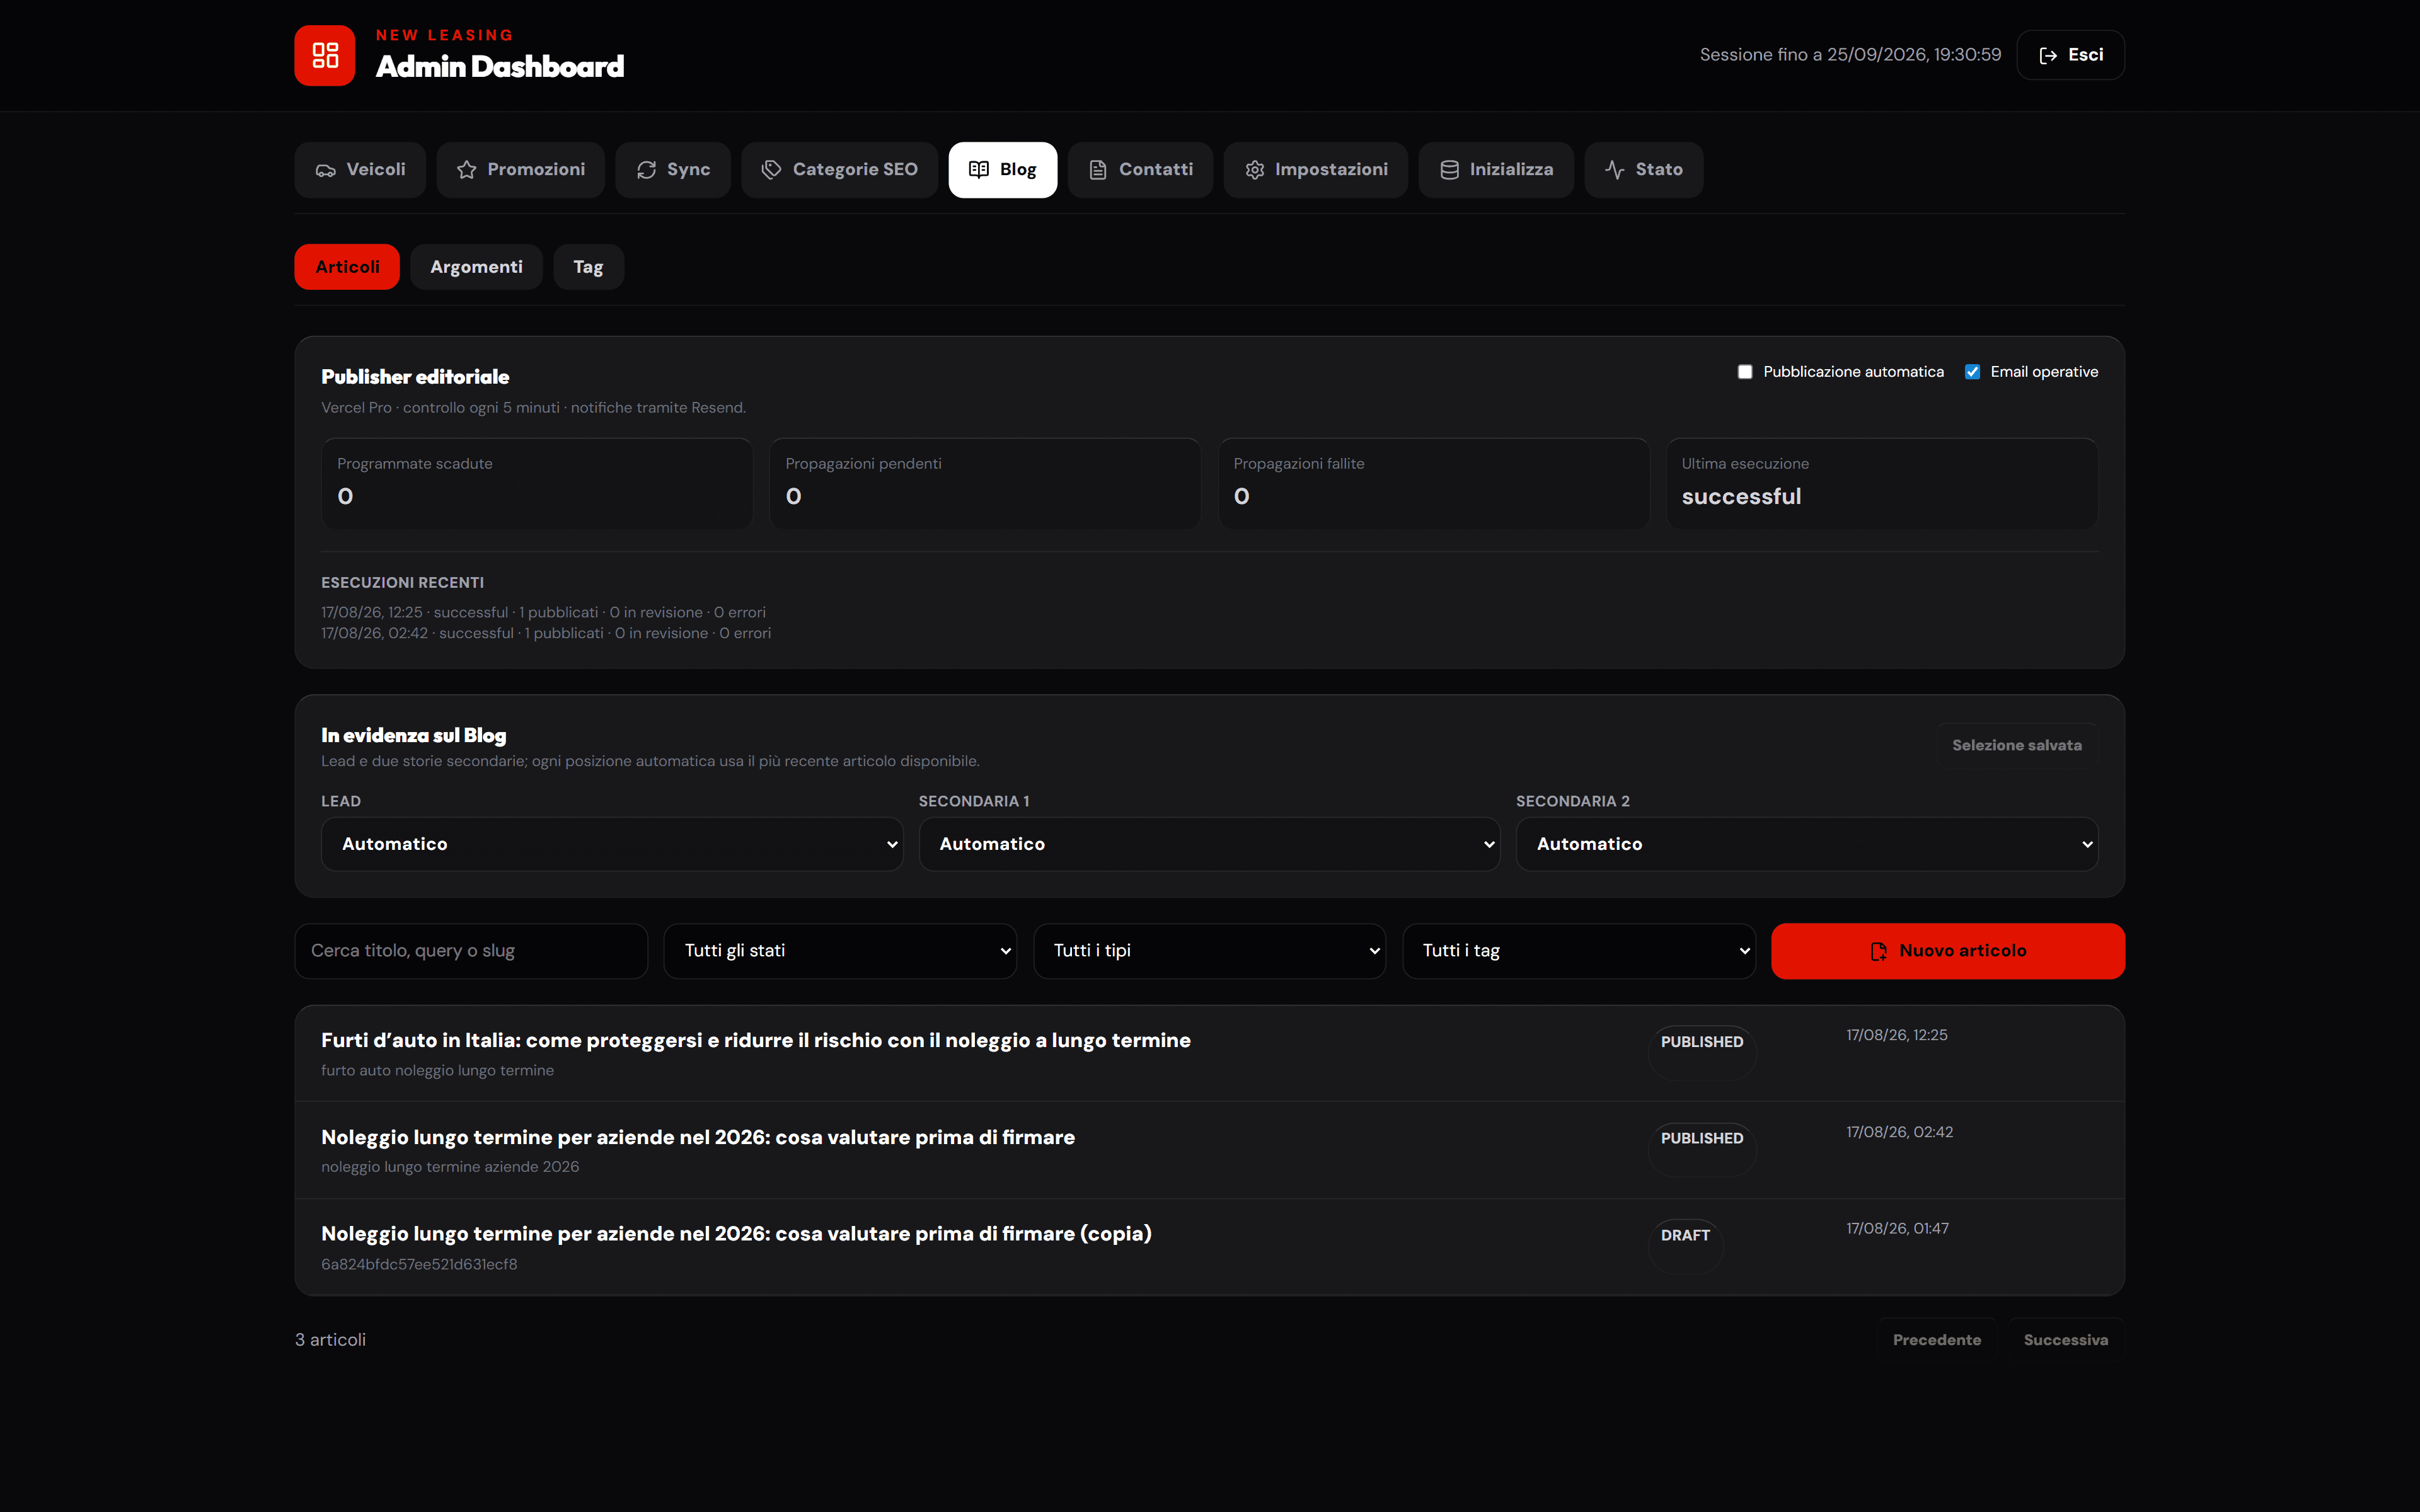Click the car icon on Veicoli tab
This screenshot has height=1512, width=2420.
click(x=326, y=170)
